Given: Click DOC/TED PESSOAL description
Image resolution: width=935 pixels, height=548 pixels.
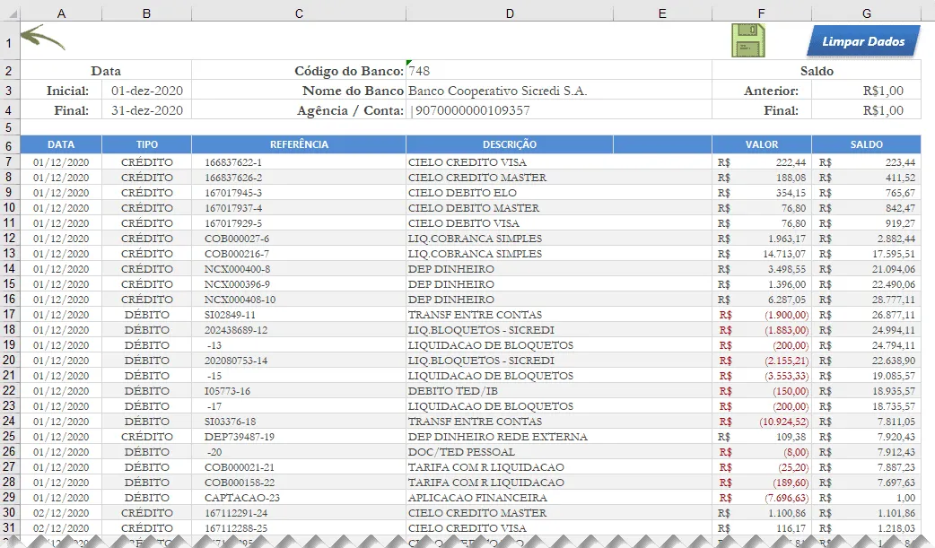Looking at the screenshot, I should point(510,452).
